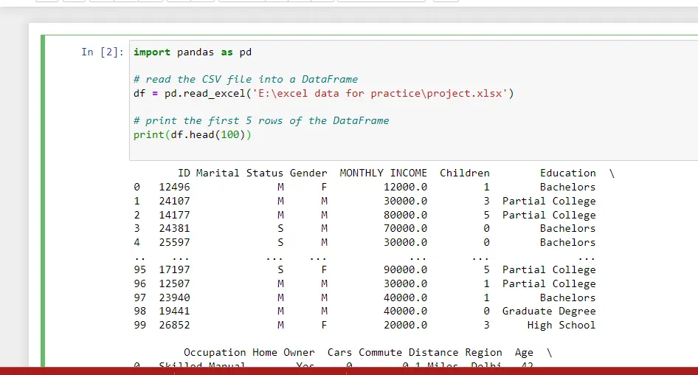Click the number 100 in df.head

coord(230,134)
